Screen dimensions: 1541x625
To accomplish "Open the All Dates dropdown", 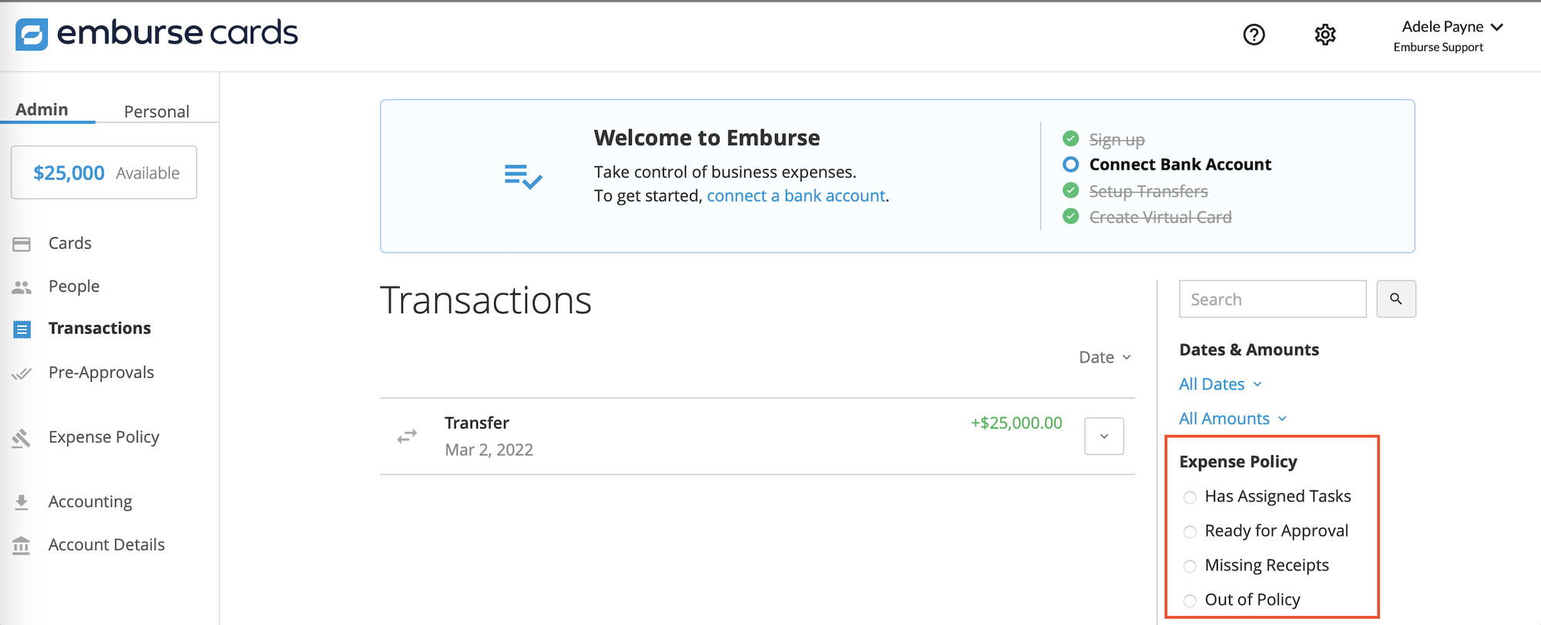I will point(1220,384).
